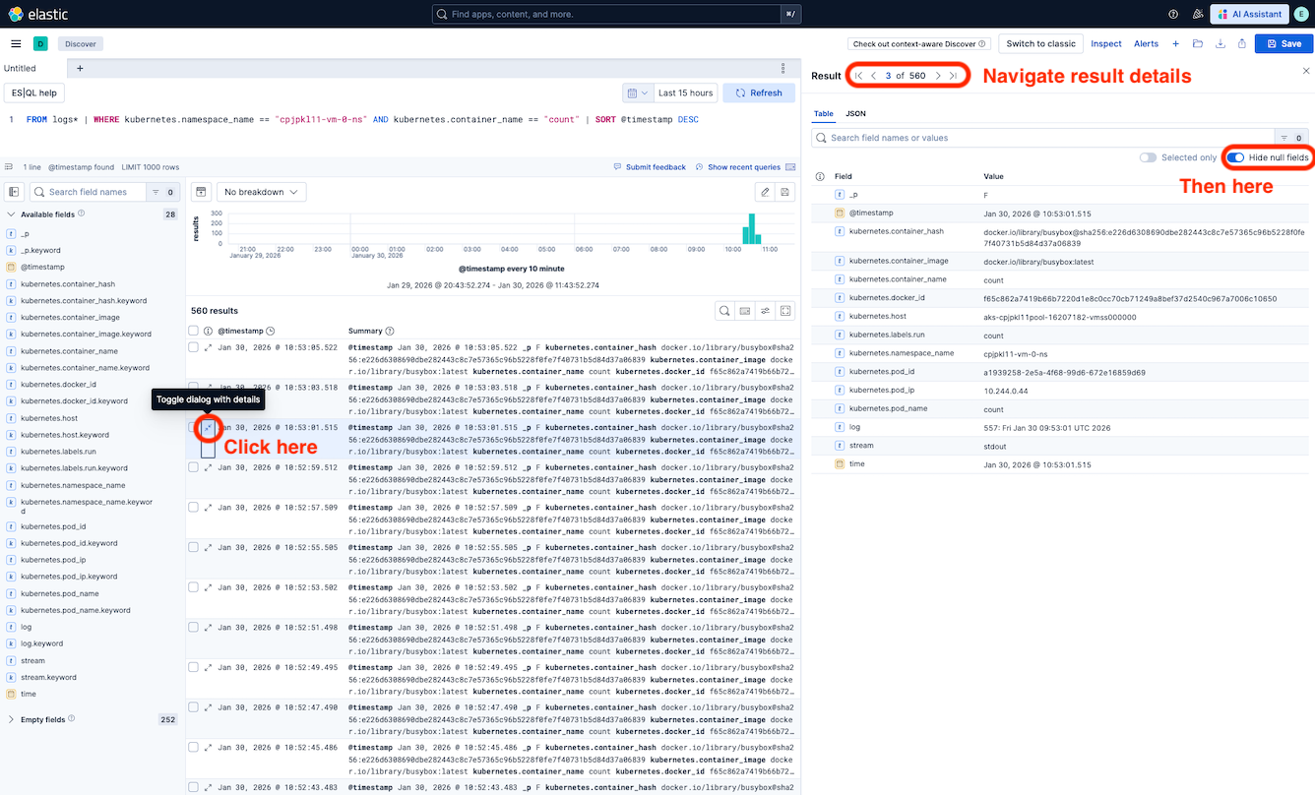Open the AI Assistant button
Image resolution: width=1315 pixels, height=795 pixels.
point(1249,14)
